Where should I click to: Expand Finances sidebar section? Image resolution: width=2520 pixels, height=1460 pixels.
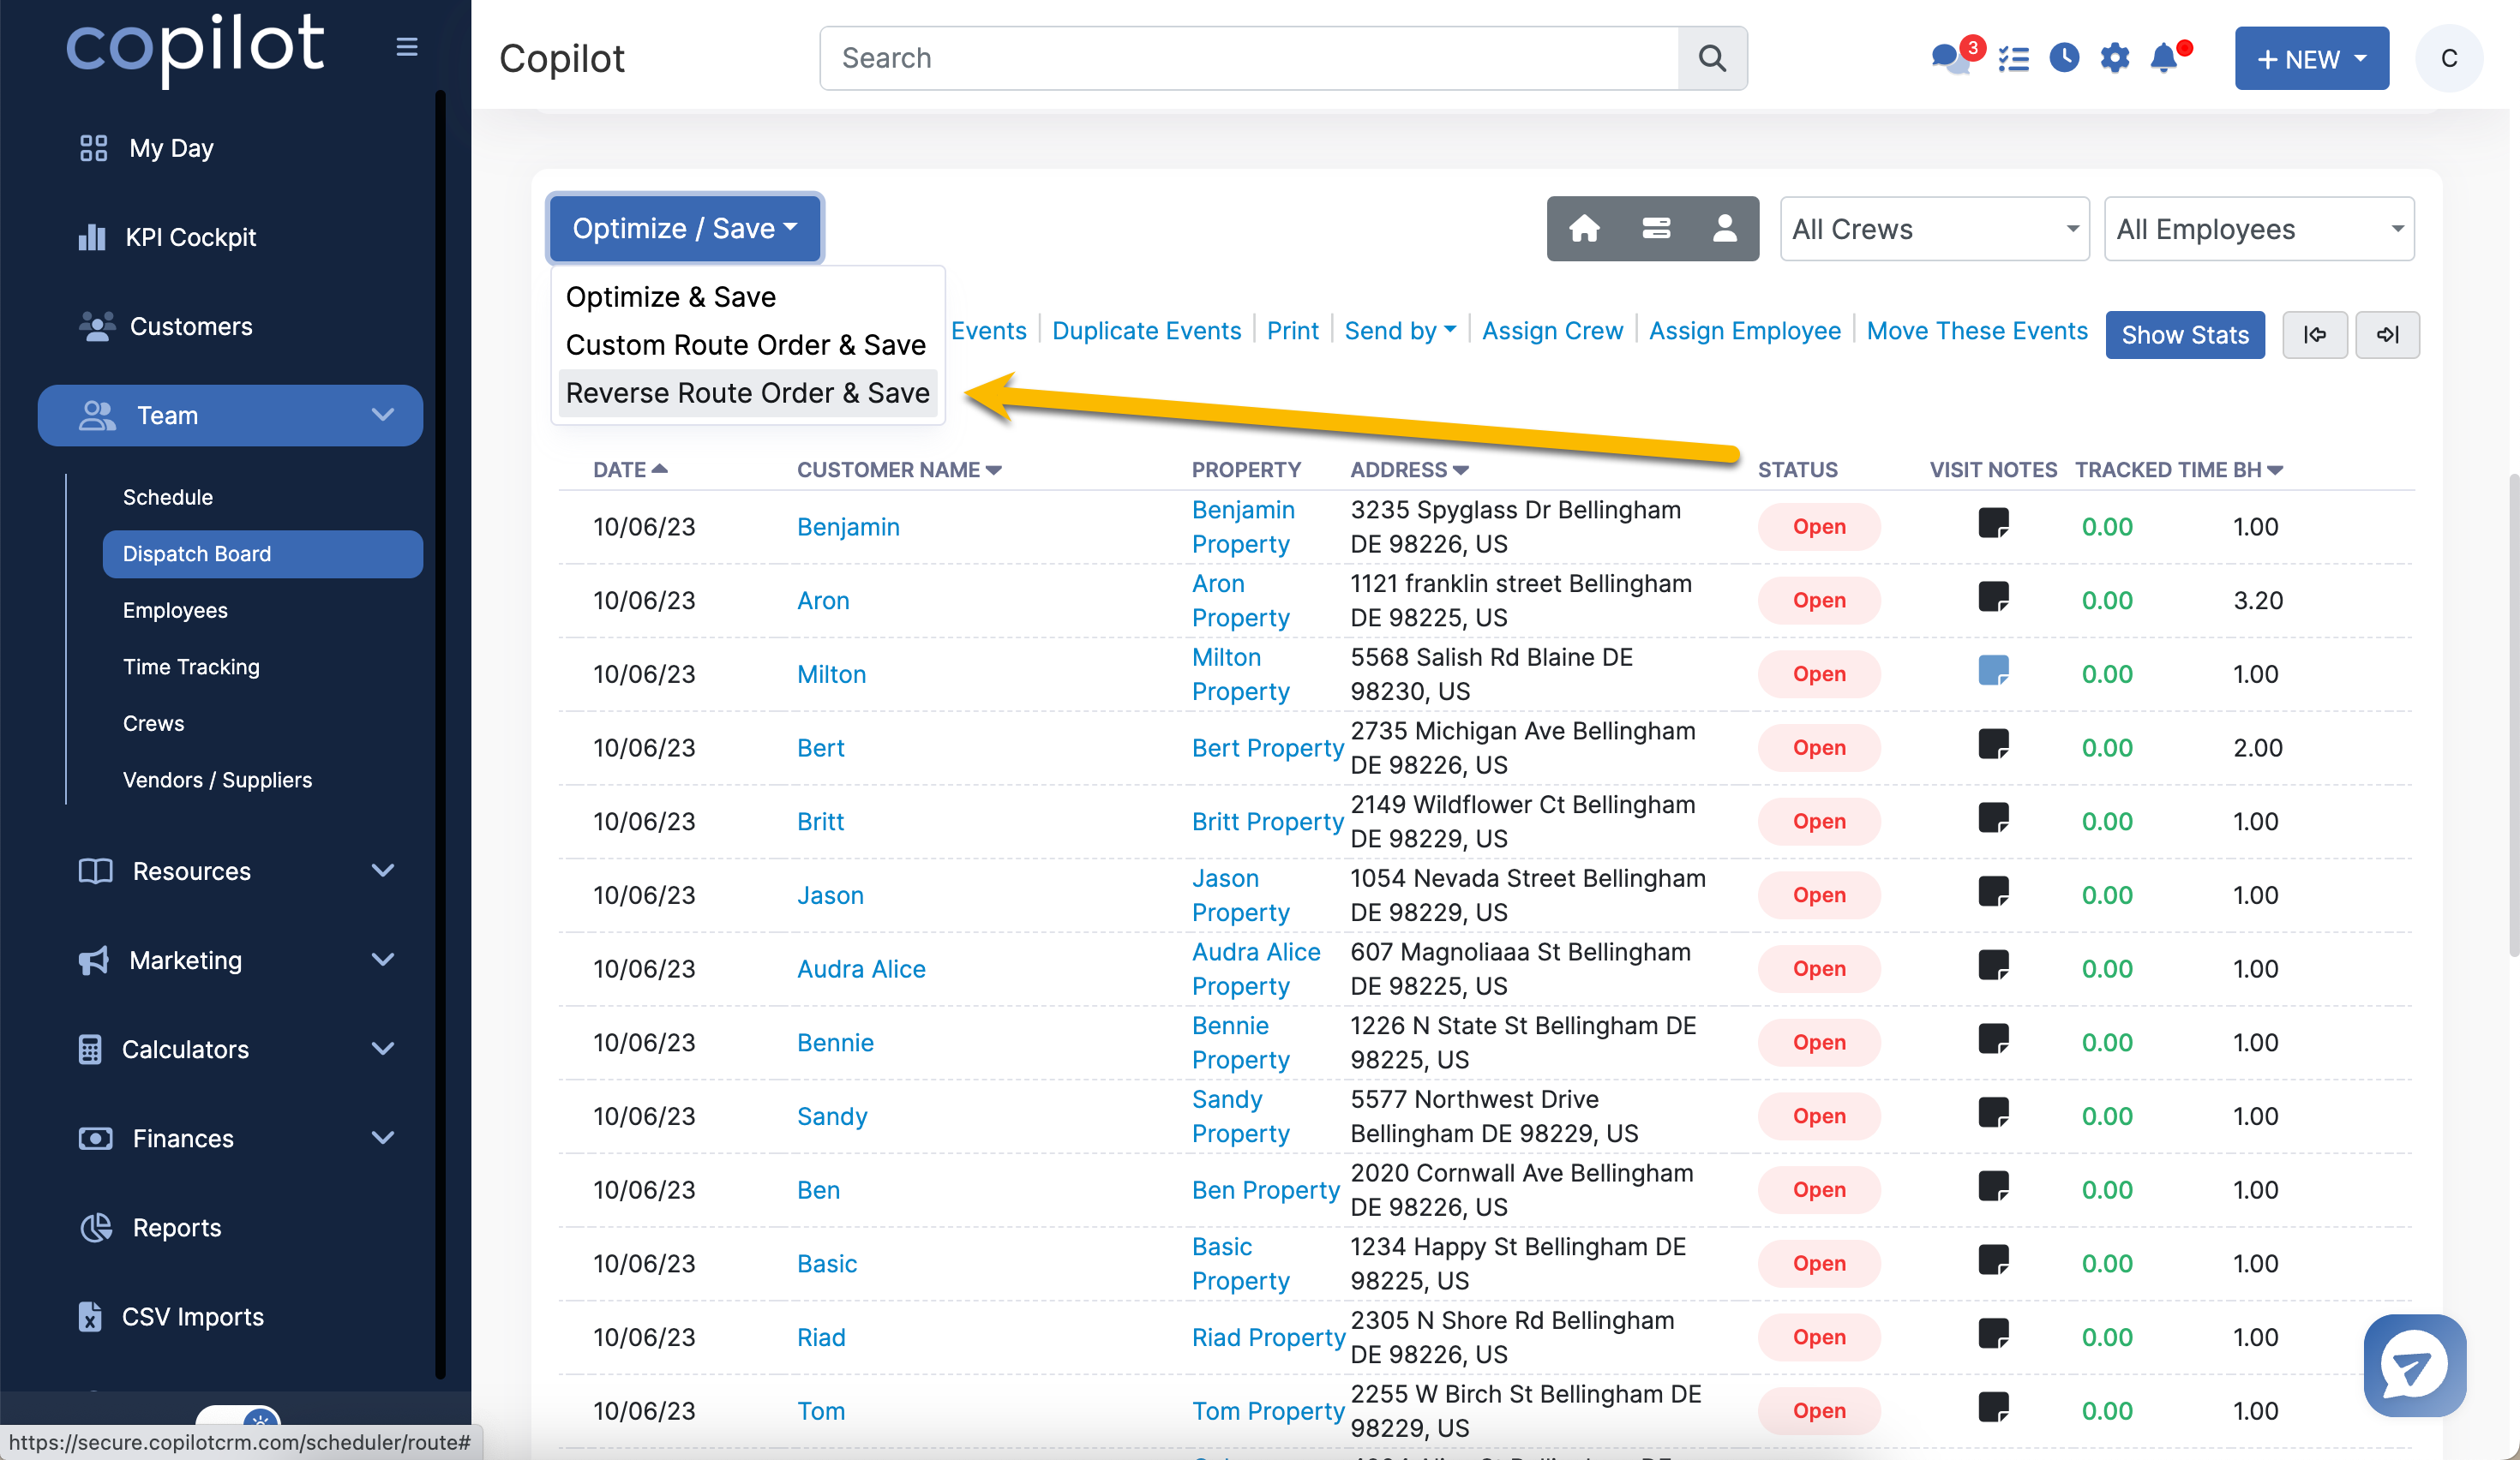pyautogui.click(x=236, y=1137)
